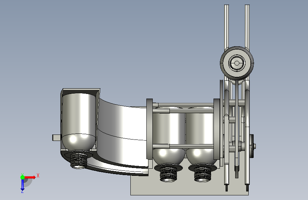The width and height of the screenshot is (308, 200).
Task: Select the round pulley wheel hub
Action: click(x=237, y=63)
